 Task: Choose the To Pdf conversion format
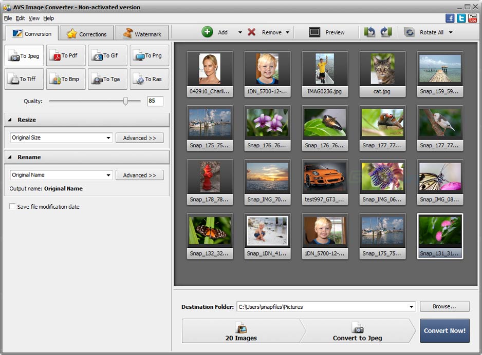click(x=66, y=55)
